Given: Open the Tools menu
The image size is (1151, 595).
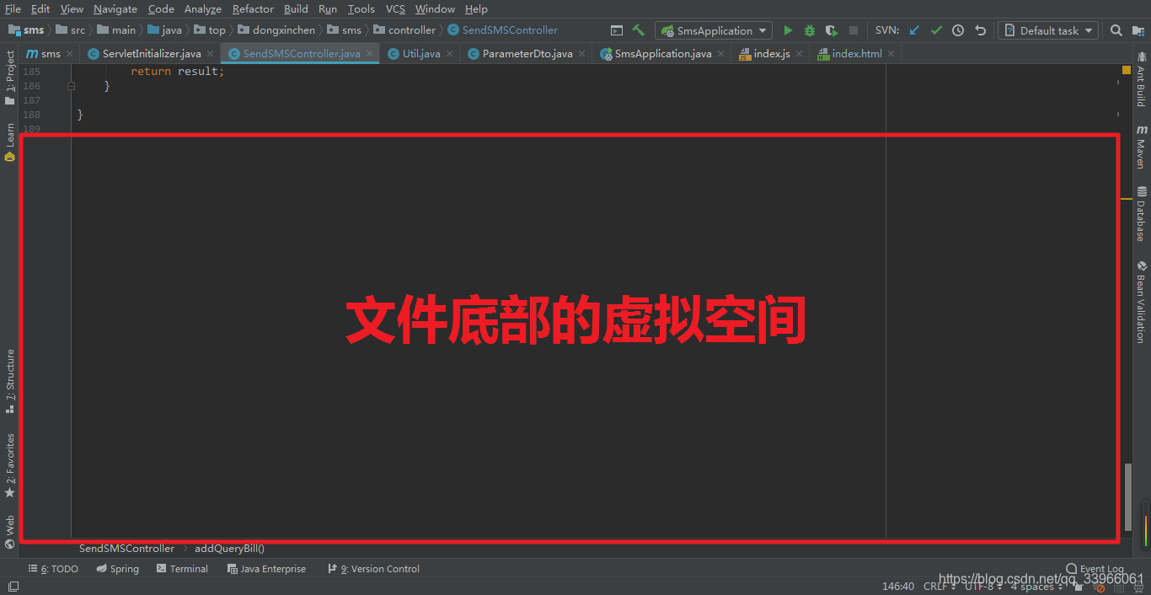Looking at the screenshot, I should (361, 8).
